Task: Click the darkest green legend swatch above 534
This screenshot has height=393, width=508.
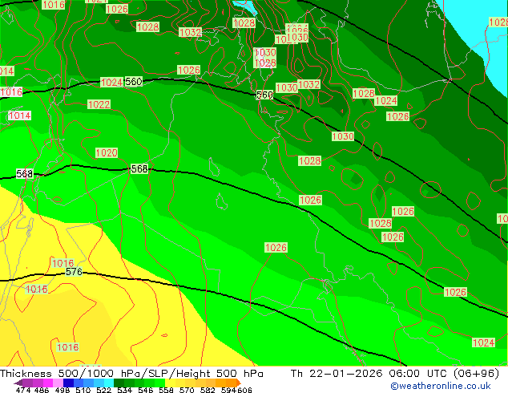Action: tap(119, 383)
